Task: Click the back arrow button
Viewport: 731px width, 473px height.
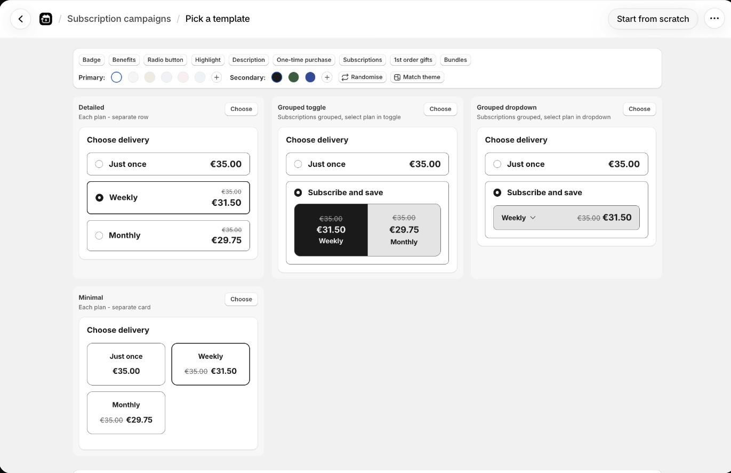Action: tap(20, 19)
